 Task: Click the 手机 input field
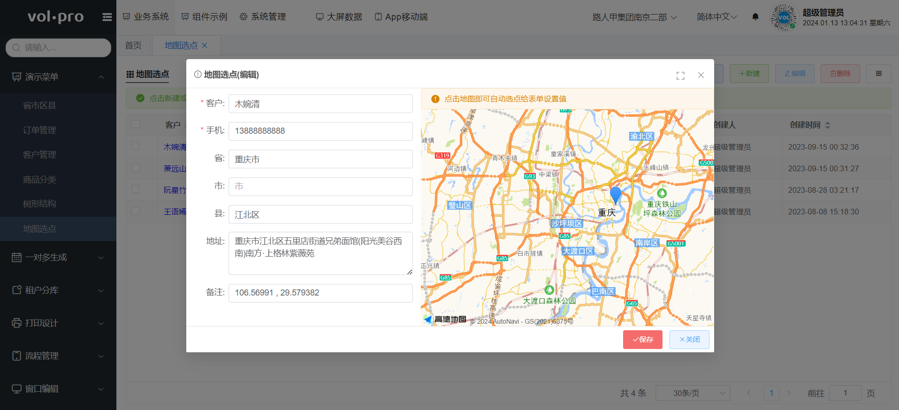(320, 131)
